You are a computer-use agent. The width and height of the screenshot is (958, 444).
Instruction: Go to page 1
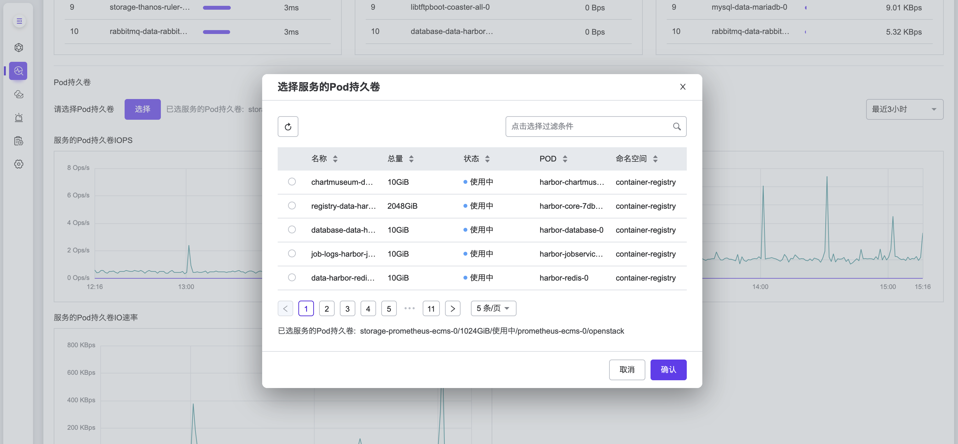[x=306, y=309]
